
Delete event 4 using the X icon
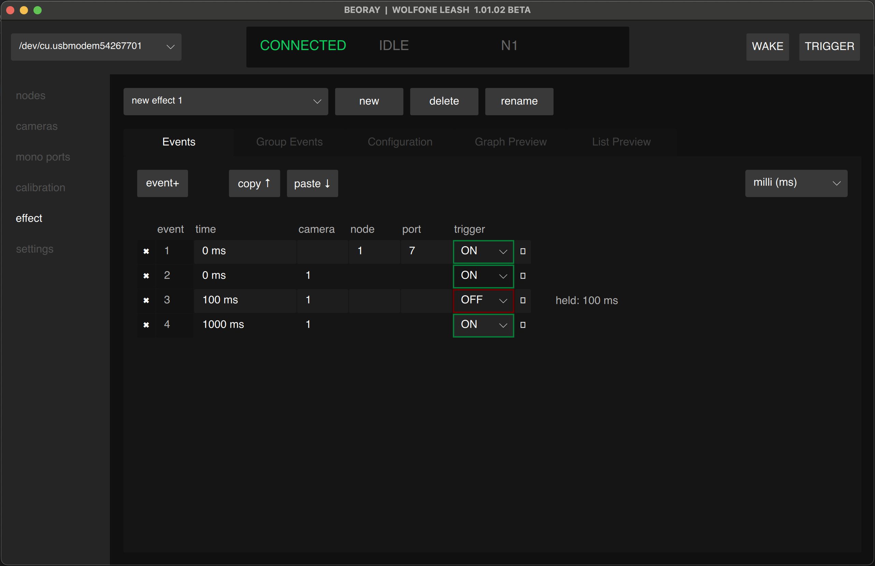[146, 325]
